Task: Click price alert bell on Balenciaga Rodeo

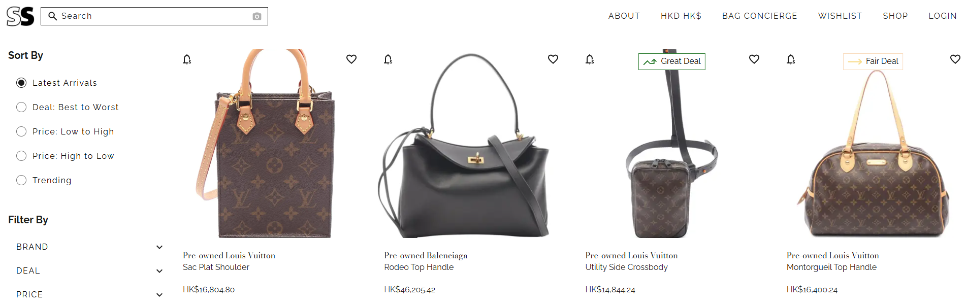Action: (x=388, y=59)
